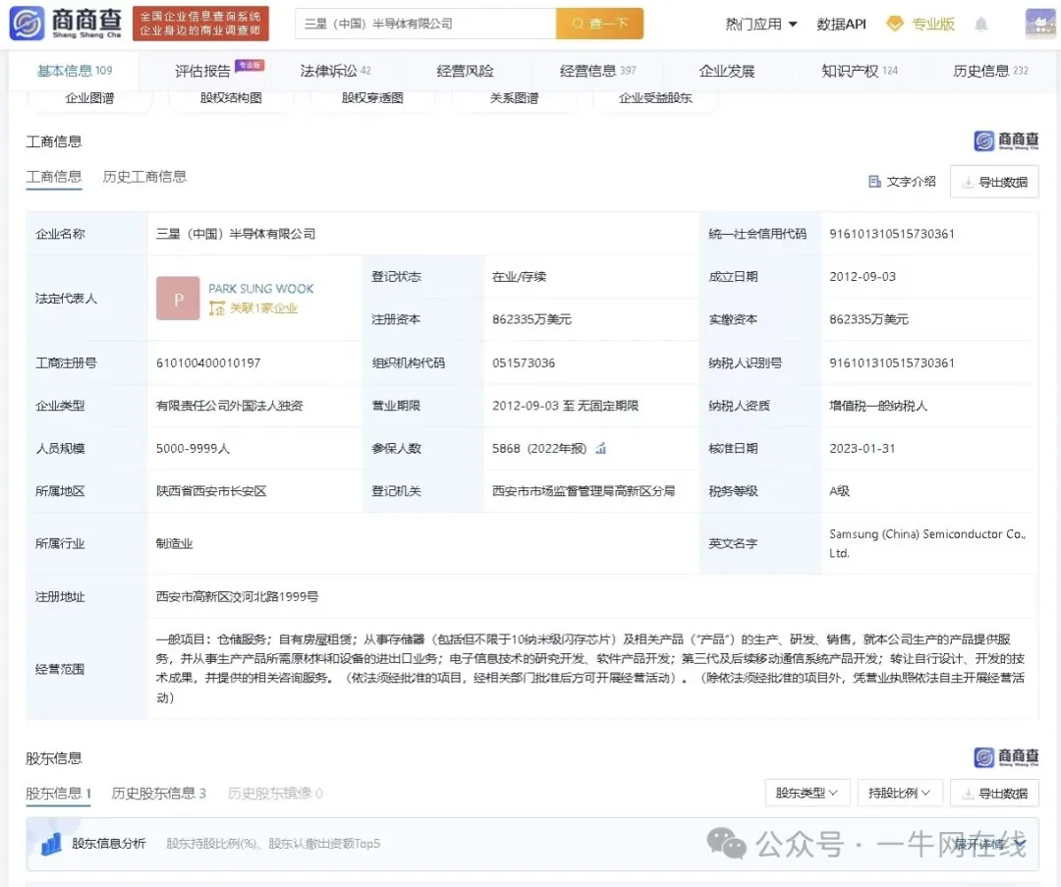Click the 文字介绍 document icon
Image resolution: width=1061 pixels, height=887 pixels.
[874, 182]
